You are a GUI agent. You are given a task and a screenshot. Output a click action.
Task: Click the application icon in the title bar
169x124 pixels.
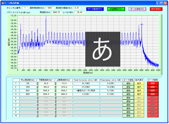click(x=3, y=3)
